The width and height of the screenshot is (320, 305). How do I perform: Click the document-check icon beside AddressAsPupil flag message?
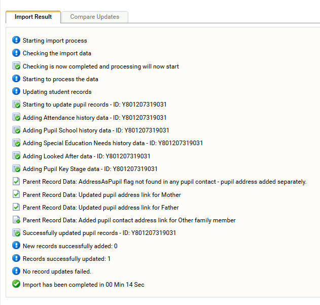click(16, 181)
